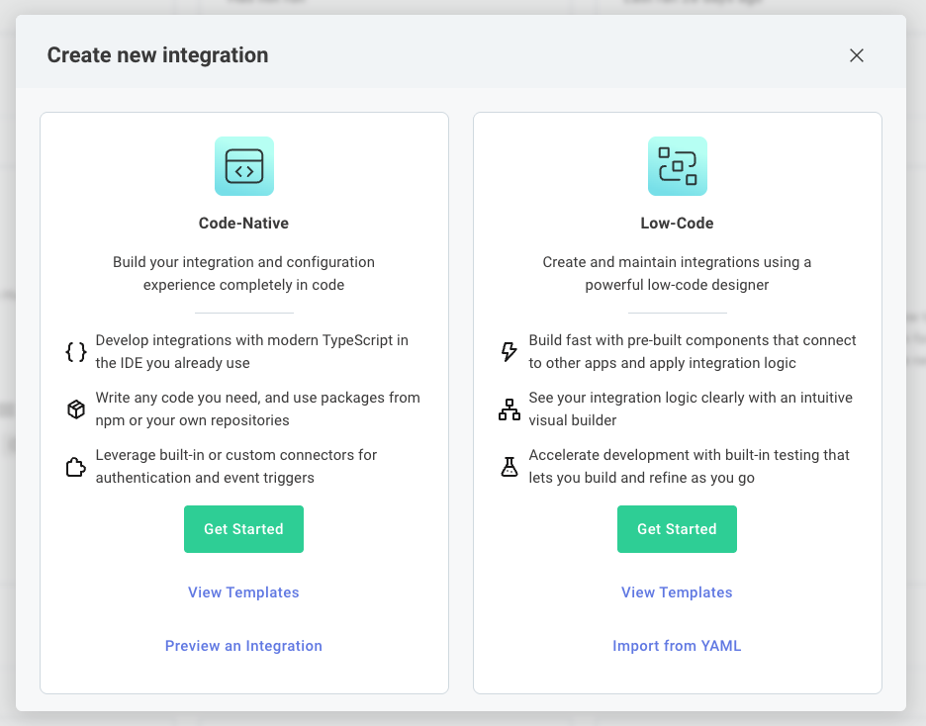The height and width of the screenshot is (726, 926).
Task: Click the teal Low-Code workflow diagram icon
Action: point(677,166)
